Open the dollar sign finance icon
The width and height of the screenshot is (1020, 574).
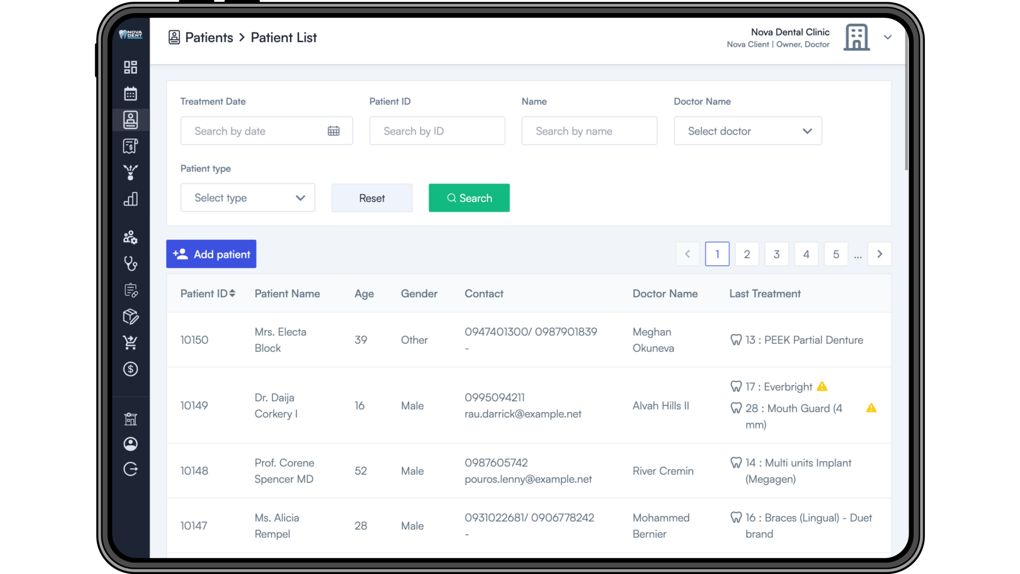130,369
